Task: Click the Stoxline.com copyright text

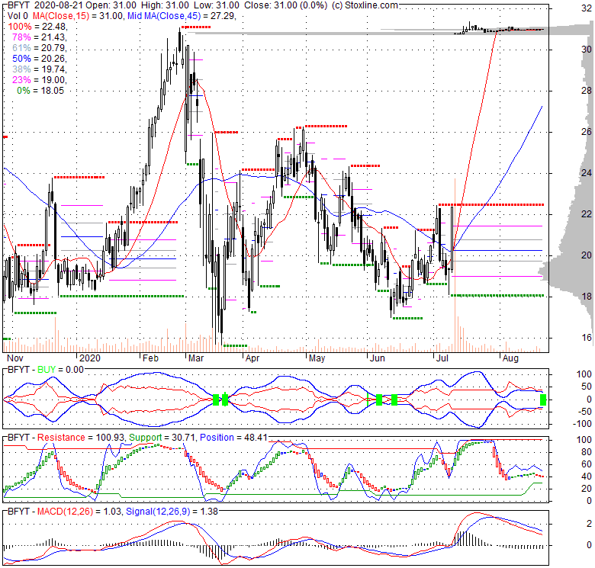Action: [x=365, y=5]
